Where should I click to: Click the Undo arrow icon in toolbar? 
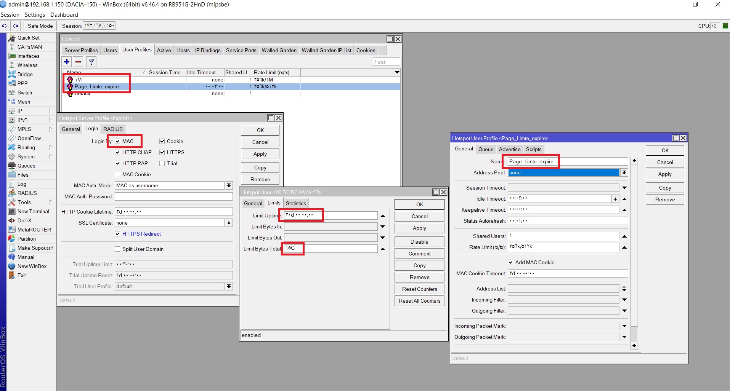click(x=4, y=26)
